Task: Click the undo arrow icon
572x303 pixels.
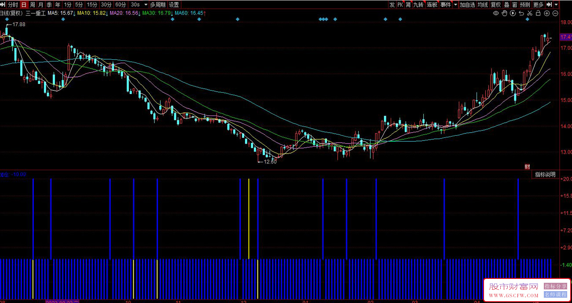Action: [x=521, y=13]
